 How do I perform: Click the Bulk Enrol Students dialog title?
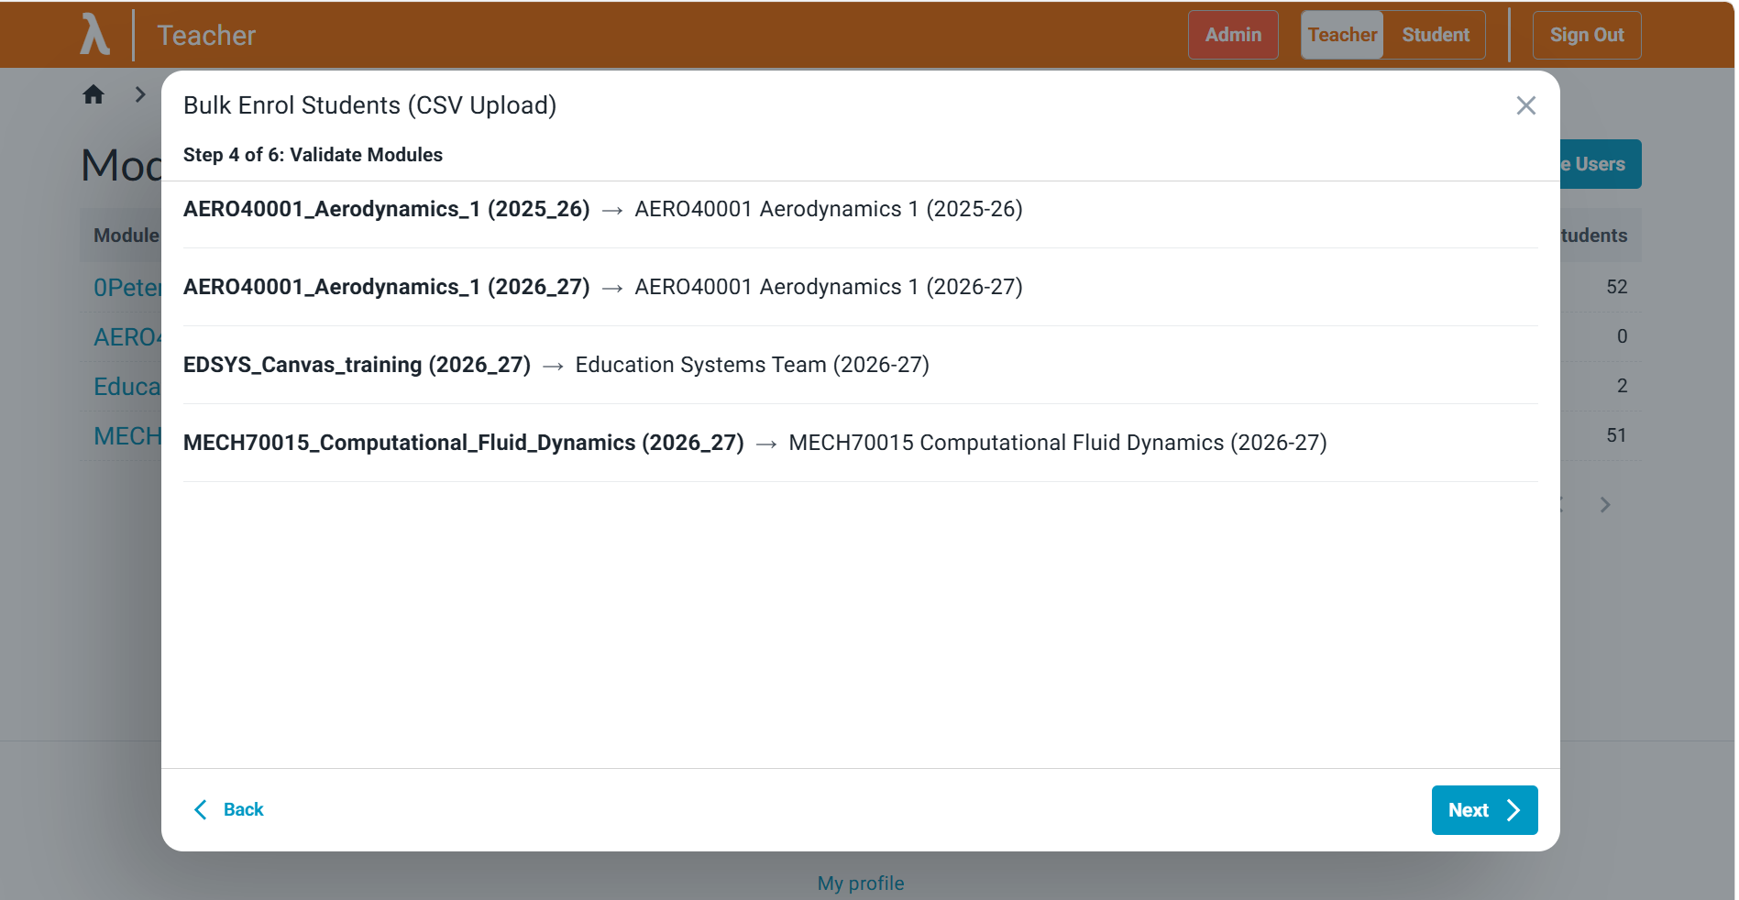coord(369,105)
